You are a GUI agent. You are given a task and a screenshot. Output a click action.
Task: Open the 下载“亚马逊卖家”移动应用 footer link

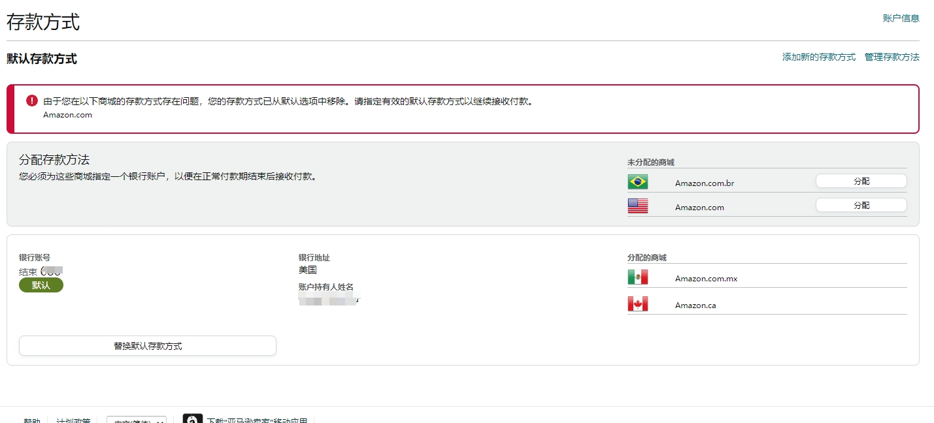257,420
